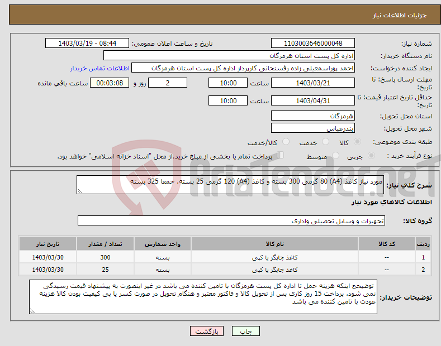Viewport: 441px width, 346px height.
Task: Click the تاریخ نیاز column header
Action: (x=48, y=244)
